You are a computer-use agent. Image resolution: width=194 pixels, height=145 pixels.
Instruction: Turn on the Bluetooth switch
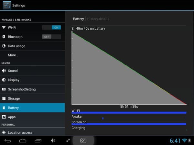(x=51, y=37)
